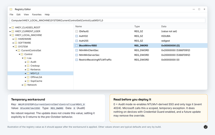Viewport: 215px width, 135px height.
Task: Collapse the SYSTEM key arrow
Action: tap(13, 47)
